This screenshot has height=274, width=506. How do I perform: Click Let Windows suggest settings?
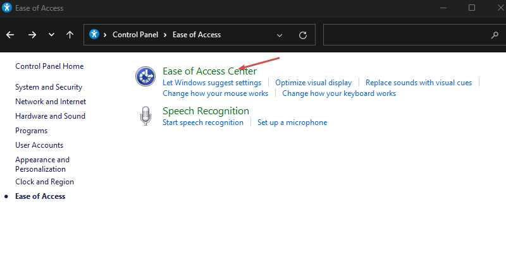(212, 83)
